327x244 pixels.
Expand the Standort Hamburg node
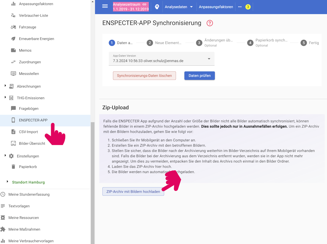click(x=7, y=182)
